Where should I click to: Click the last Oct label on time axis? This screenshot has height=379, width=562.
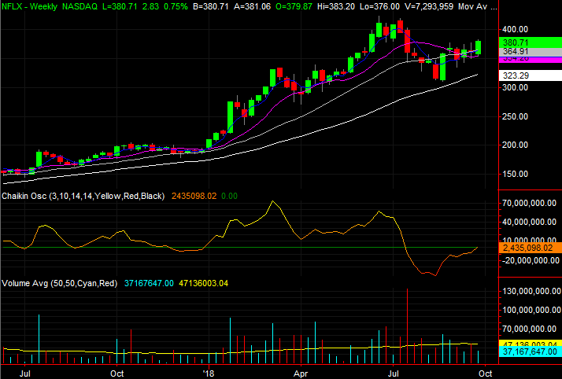tap(486, 374)
